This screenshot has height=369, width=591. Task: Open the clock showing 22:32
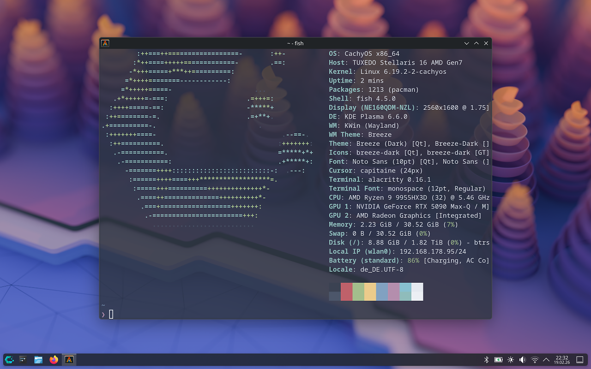click(x=562, y=360)
